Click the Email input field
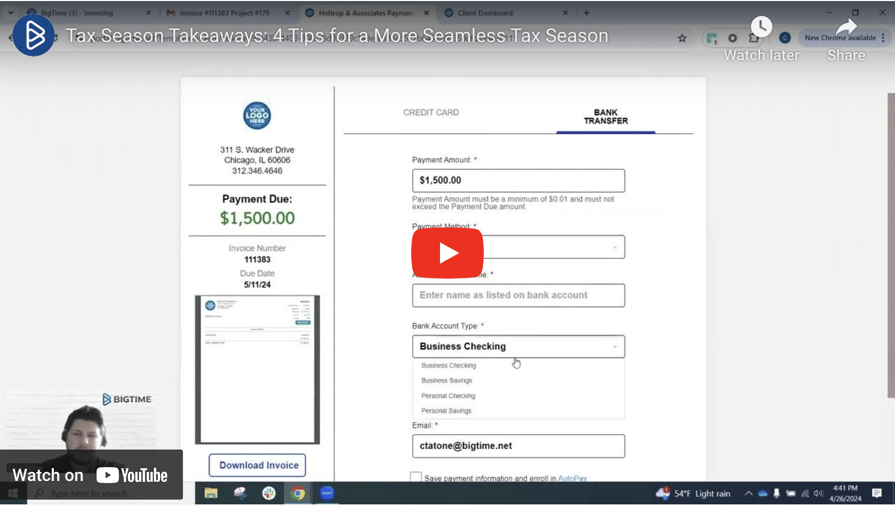Image resolution: width=895 pixels, height=506 pixels. pos(518,446)
